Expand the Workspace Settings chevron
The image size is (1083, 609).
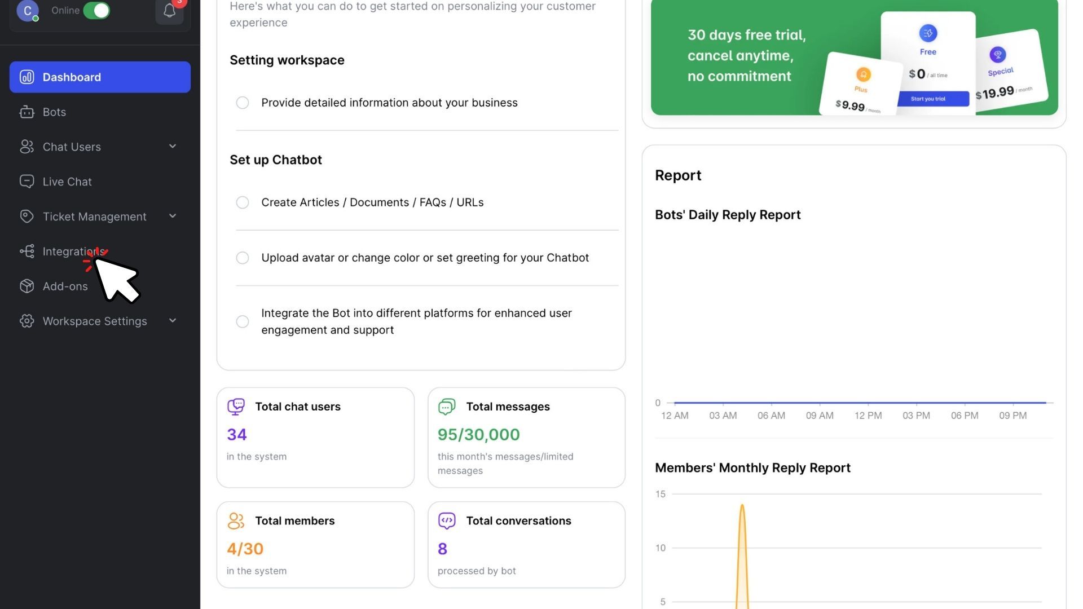(x=173, y=321)
